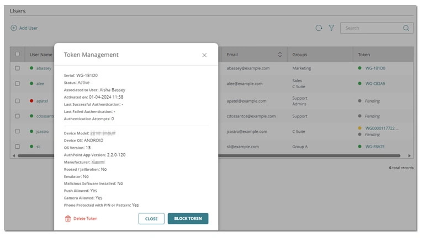Open token WG-F8A7E

click(375, 147)
